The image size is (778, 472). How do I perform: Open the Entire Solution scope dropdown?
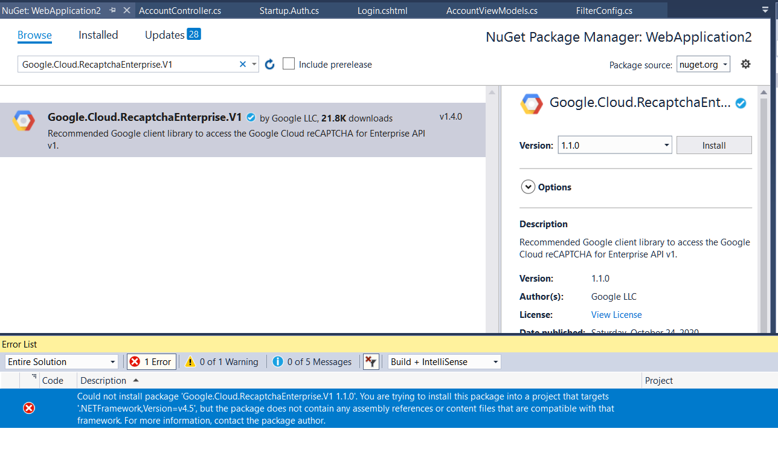click(62, 362)
